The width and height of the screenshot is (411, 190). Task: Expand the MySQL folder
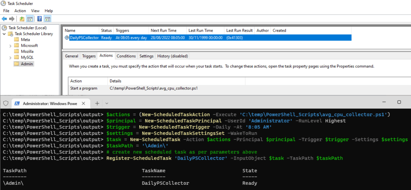click(10, 58)
